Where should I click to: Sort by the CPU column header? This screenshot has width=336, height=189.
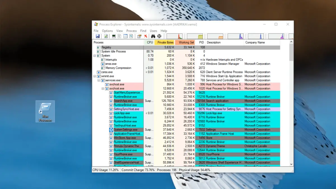pyautogui.click(x=149, y=43)
